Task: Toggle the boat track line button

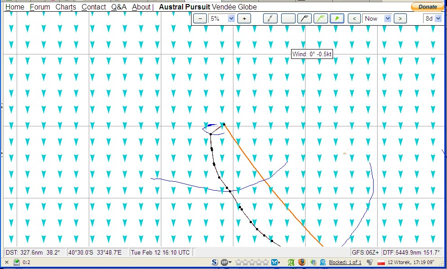Action: [x=270, y=18]
